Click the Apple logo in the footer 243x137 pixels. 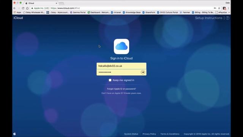pos(14,134)
